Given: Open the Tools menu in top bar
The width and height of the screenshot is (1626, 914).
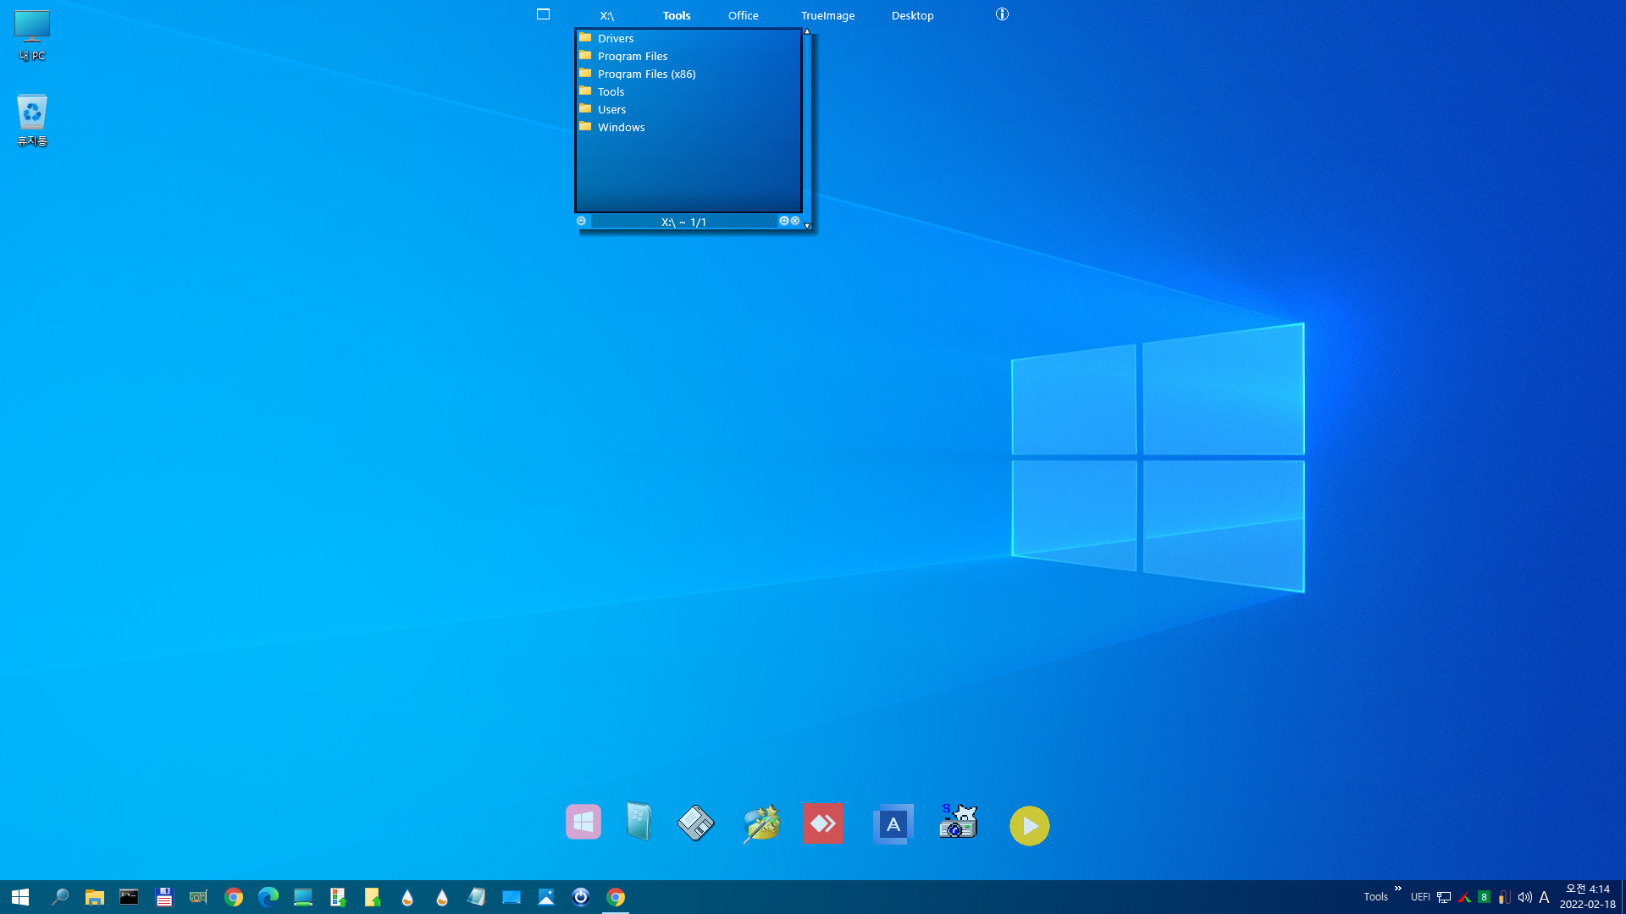Looking at the screenshot, I should [677, 15].
